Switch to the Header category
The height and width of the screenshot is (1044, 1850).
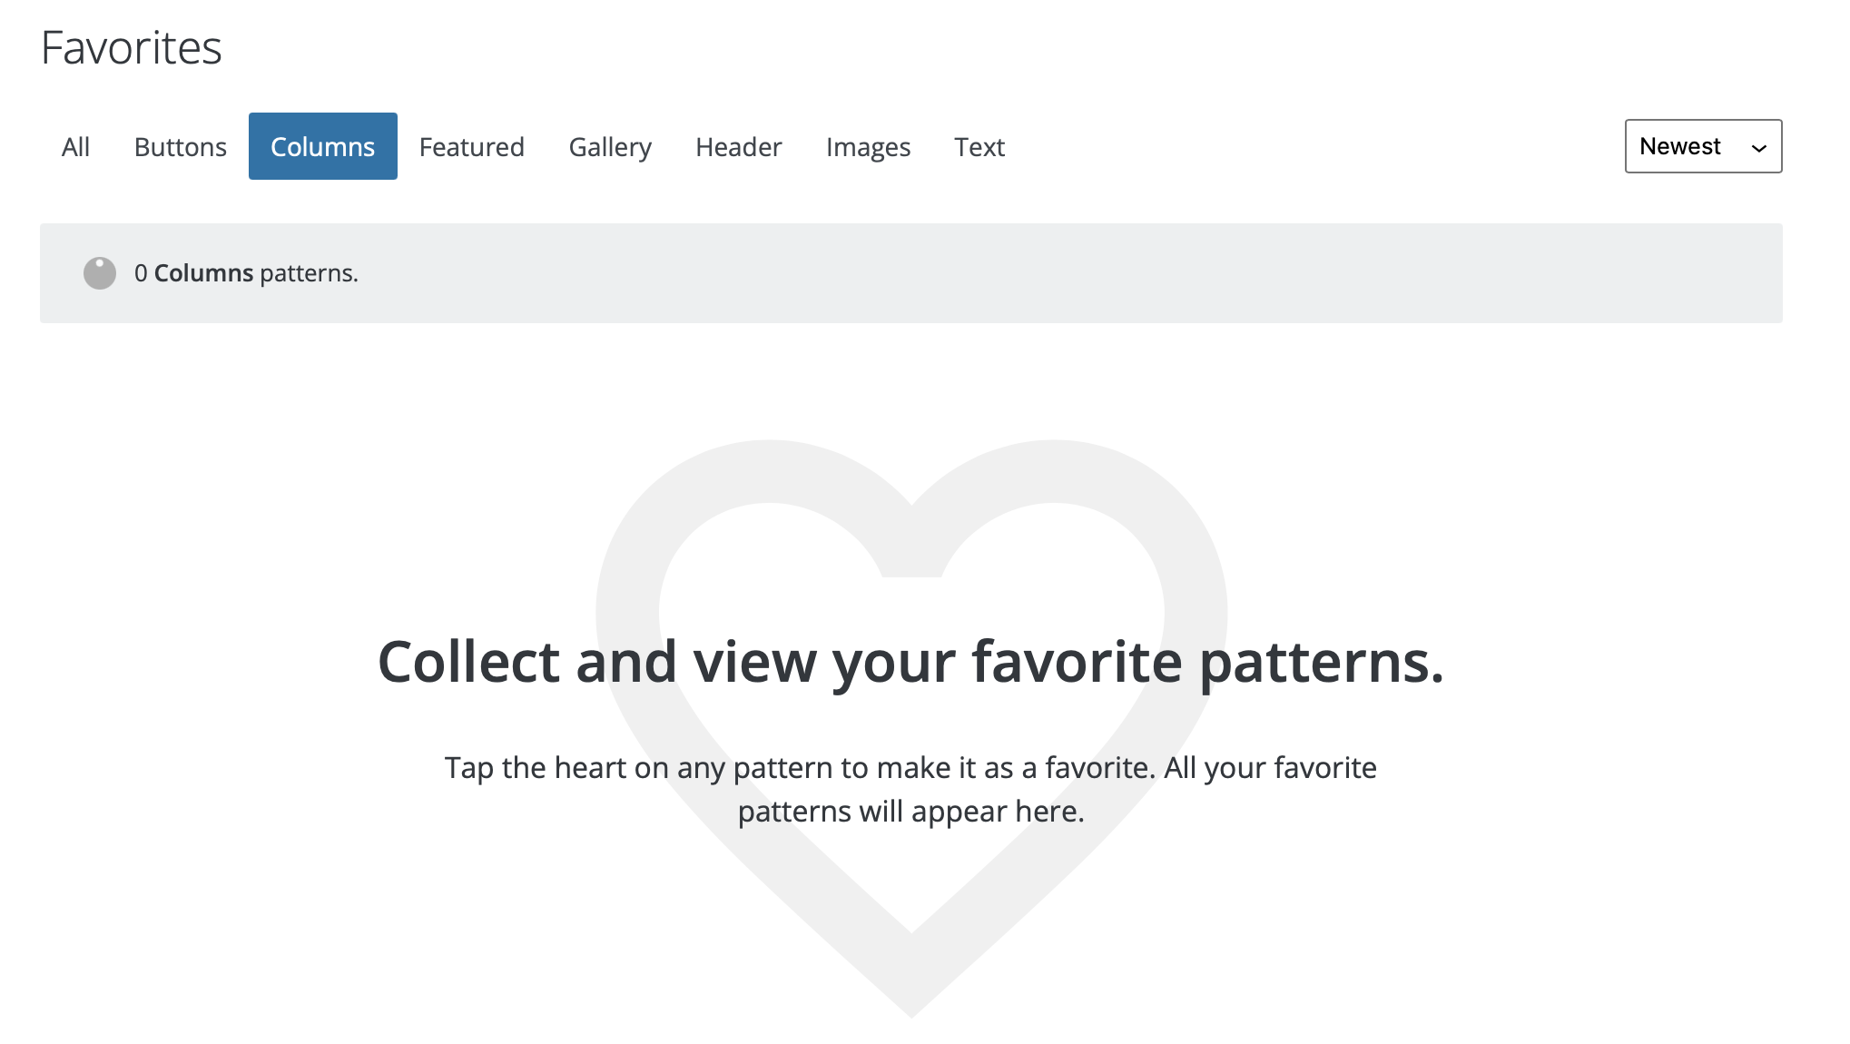tap(738, 146)
